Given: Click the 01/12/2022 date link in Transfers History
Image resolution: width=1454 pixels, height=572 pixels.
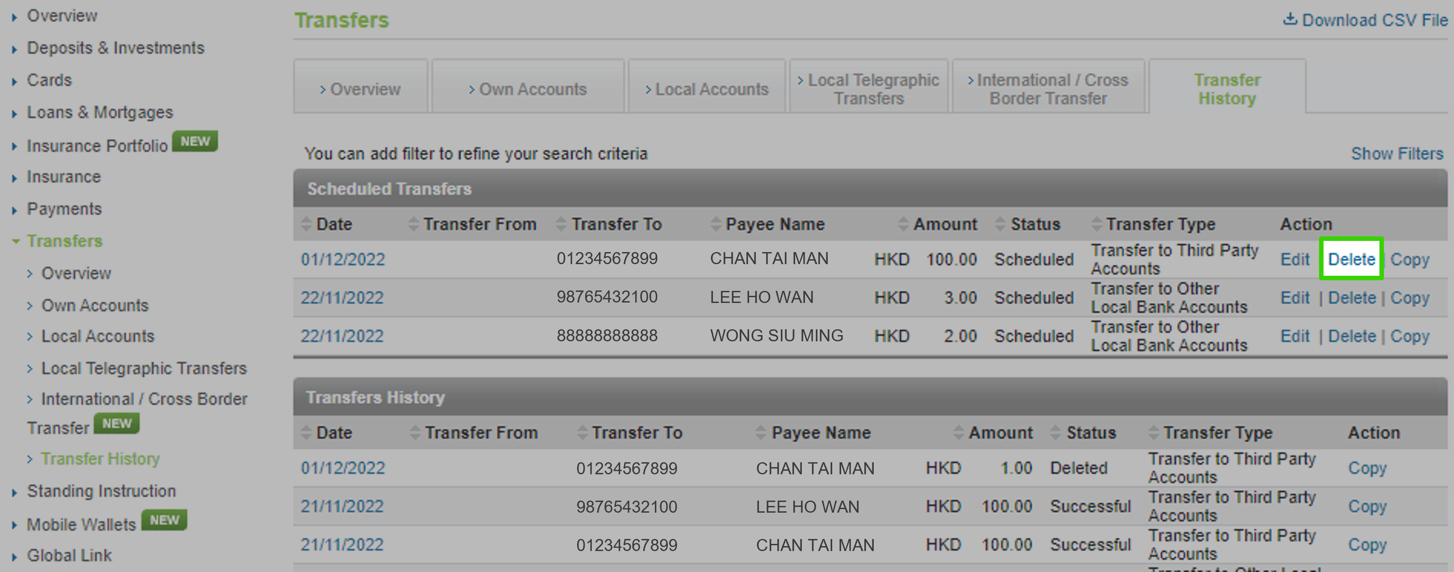Looking at the screenshot, I should (x=343, y=468).
